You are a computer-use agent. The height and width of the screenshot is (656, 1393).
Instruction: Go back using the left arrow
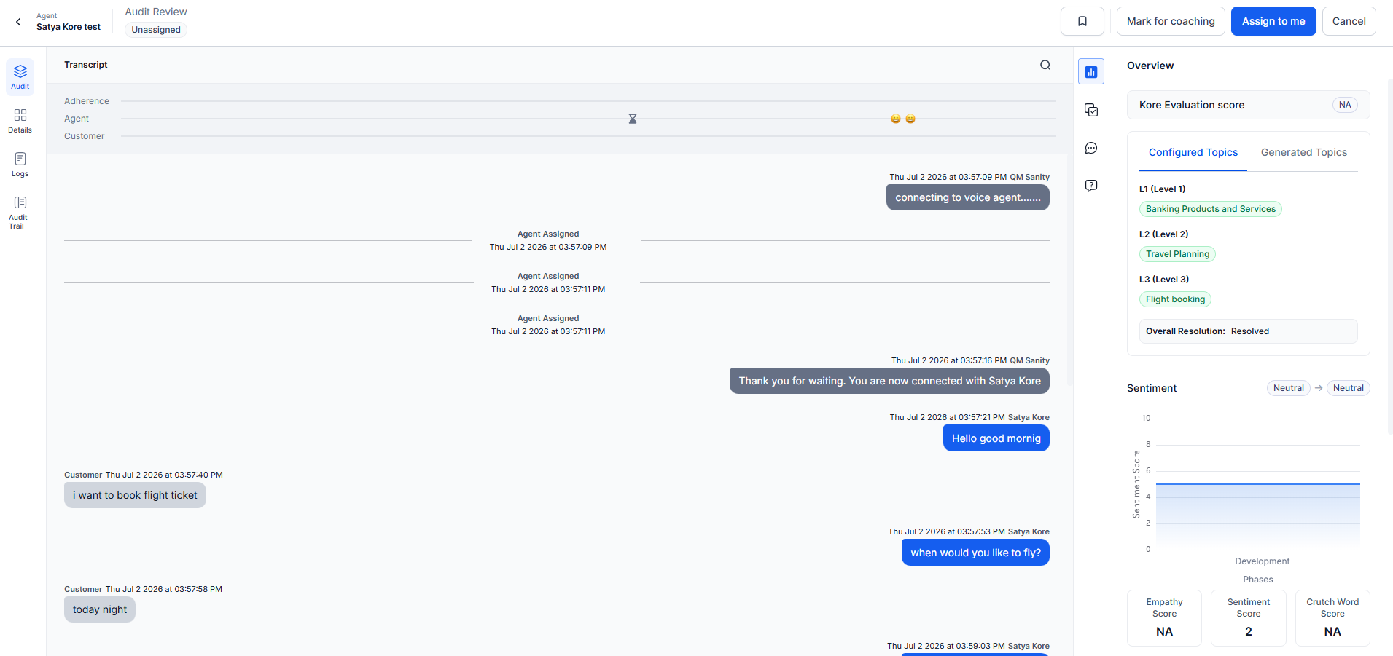[18, 22]
